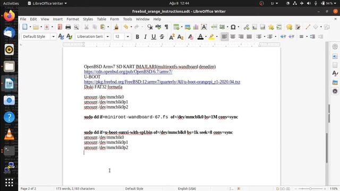The image size is (340, 191).
Task: Open the Styles menu
Action: point(88,19)
